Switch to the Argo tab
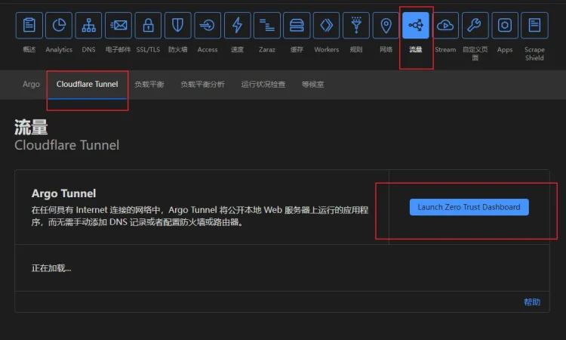566x340 pixels. pyautogui.click(x=31, y=84)
